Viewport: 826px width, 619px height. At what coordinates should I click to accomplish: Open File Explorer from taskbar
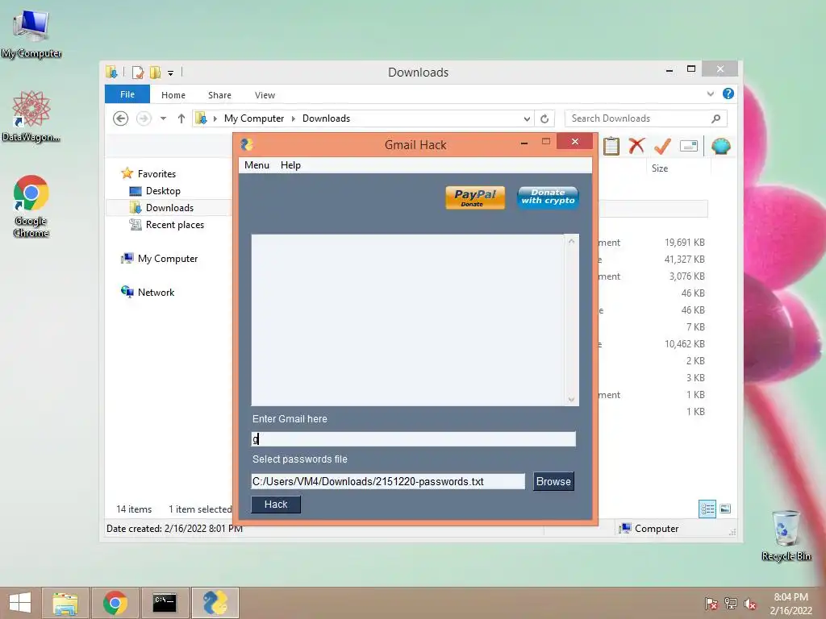coord(65,603)
